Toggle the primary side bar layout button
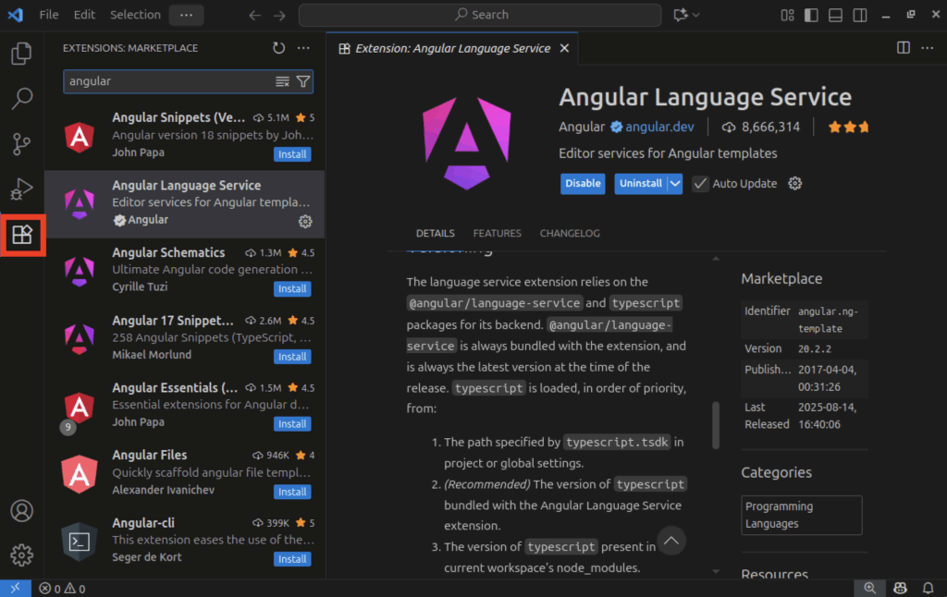 click(x=811, y=15)
